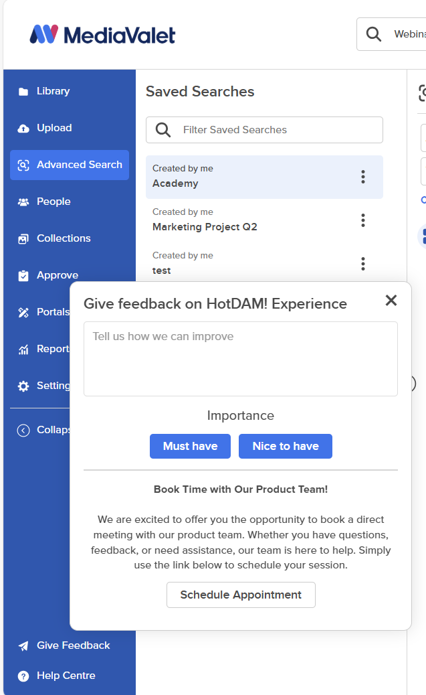
Task: Click the Filter Saved Searches magnifier icon
Action: point(163,130)
